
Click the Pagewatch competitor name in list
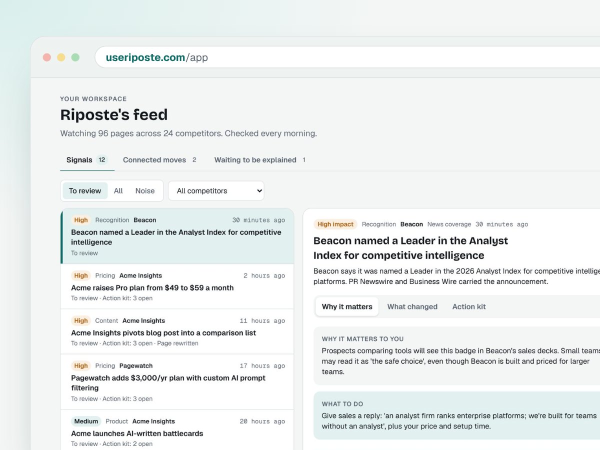[136, 366]
